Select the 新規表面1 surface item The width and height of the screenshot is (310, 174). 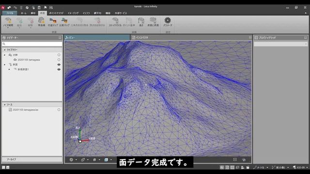[23, 70]
